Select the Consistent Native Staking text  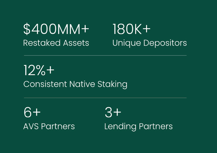point(75,85)
